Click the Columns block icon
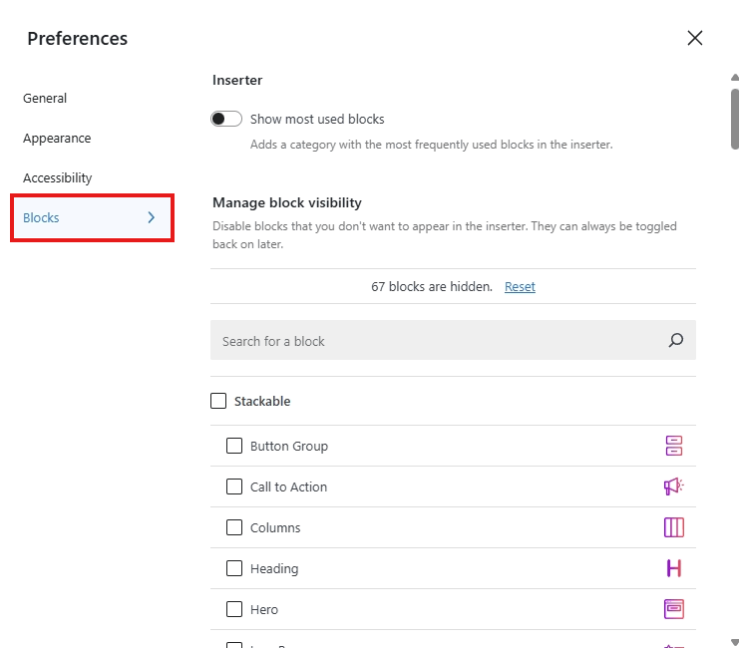Viewport: 739px width, 648px height. click(674, 527)
